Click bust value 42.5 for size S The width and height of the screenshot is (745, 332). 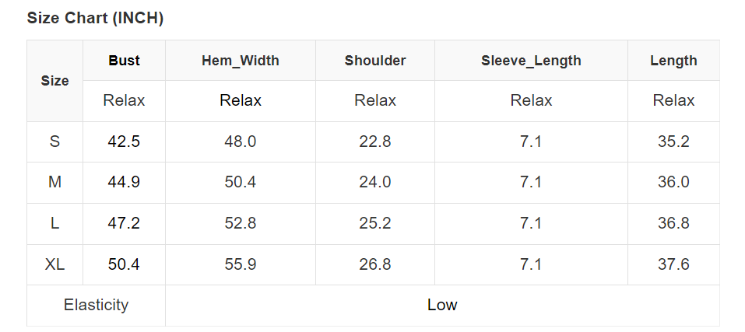coord(124,142)
